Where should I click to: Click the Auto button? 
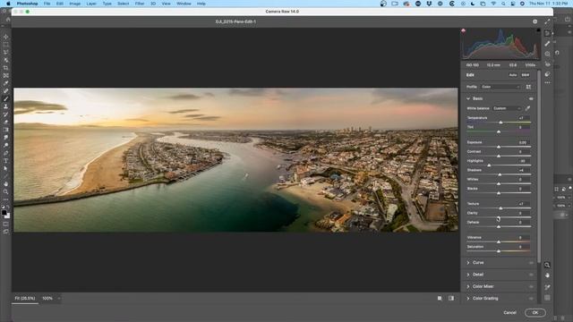(513, 75)
